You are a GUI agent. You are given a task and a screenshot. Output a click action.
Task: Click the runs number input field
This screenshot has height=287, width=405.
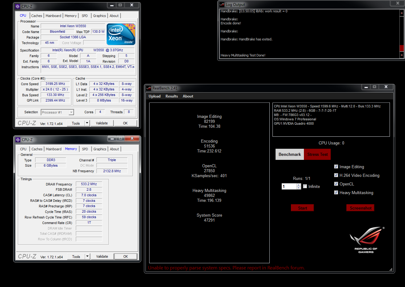click(x=289, y=186)
